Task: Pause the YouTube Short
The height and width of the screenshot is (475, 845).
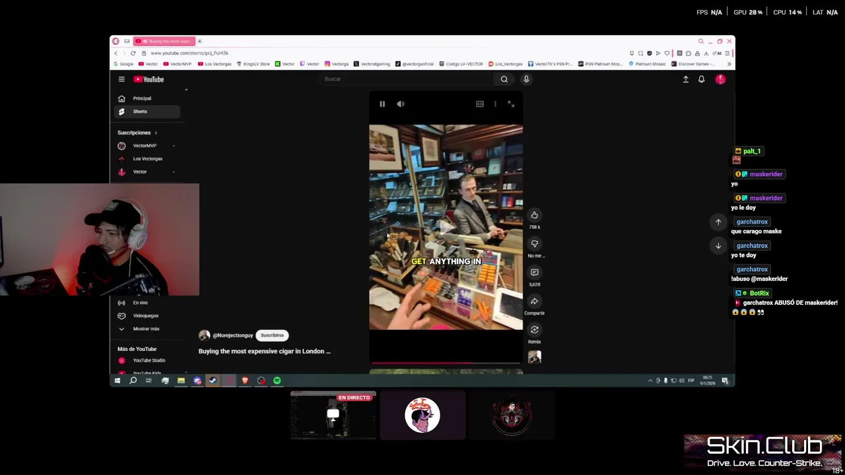Action: point(382,104)
